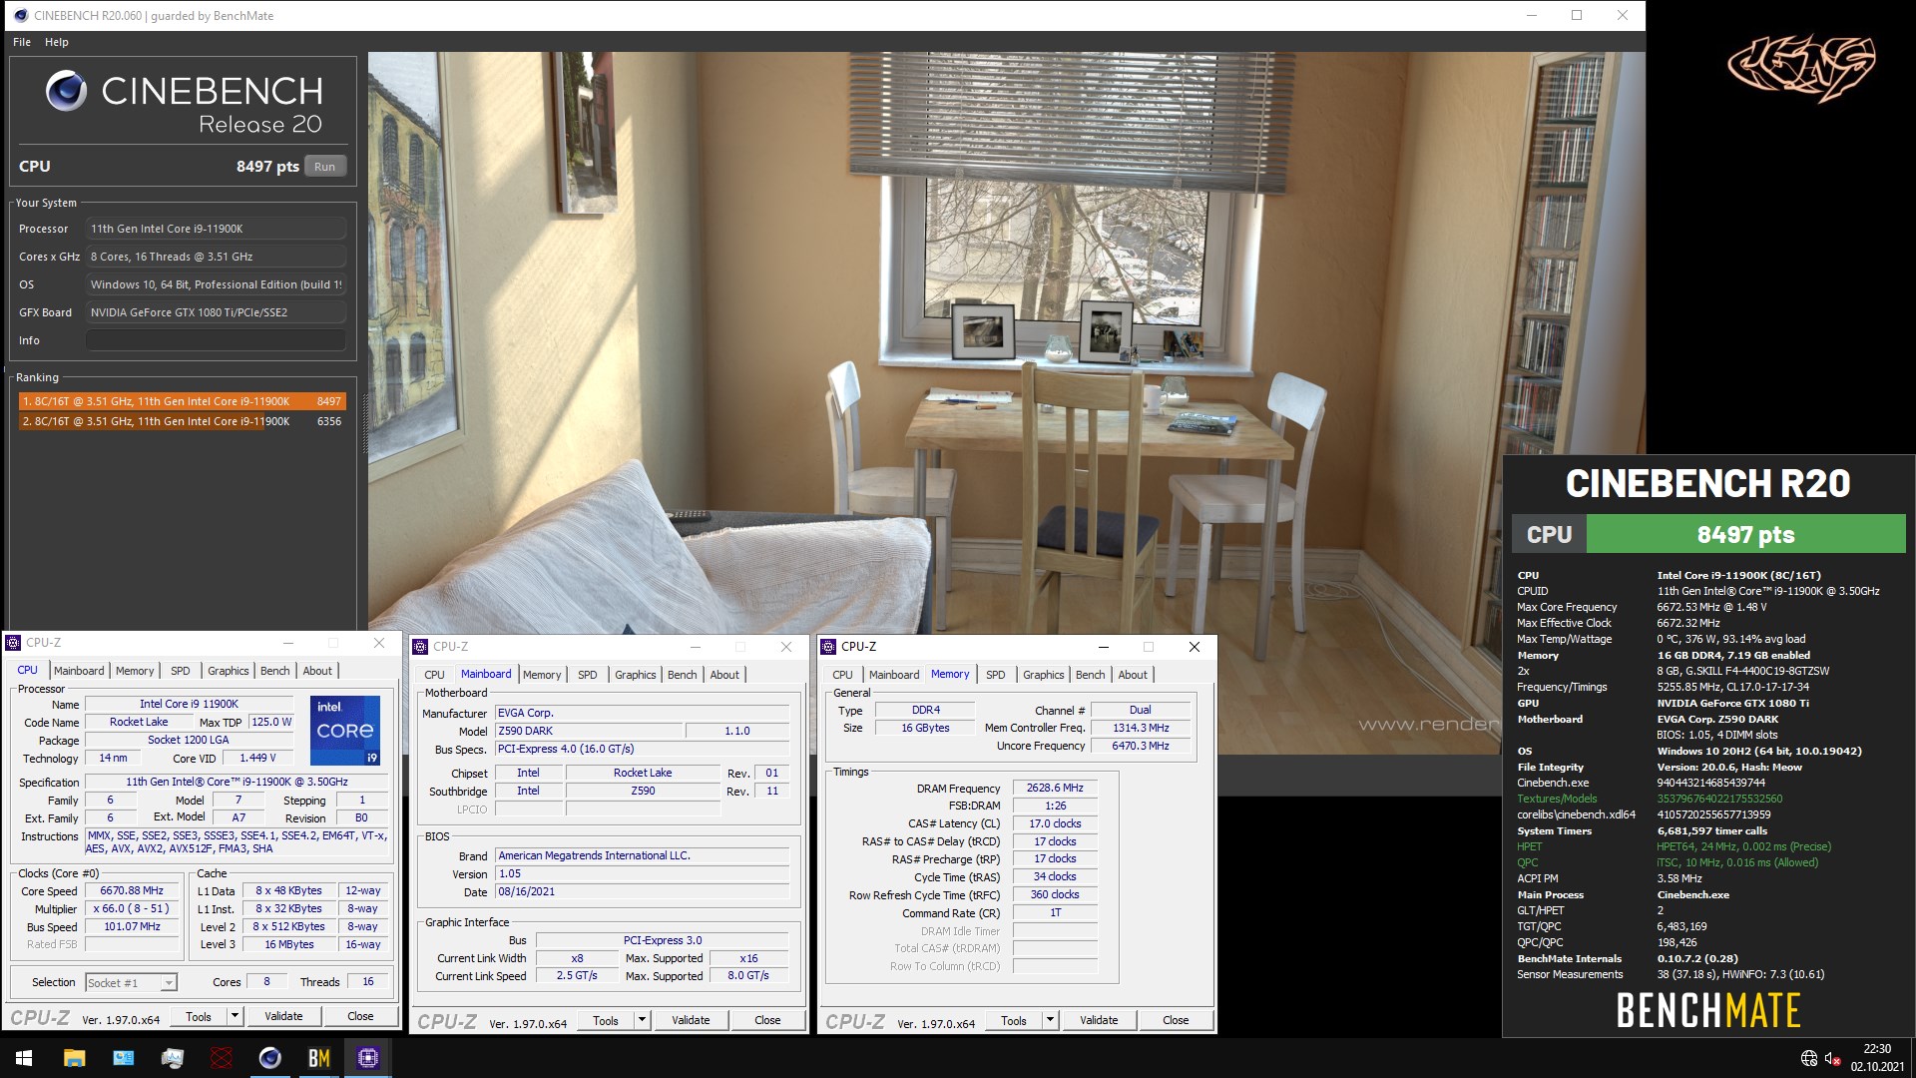The height and width of the screenshot is (1078, 1916).
Task: Switch to CPU tab in middle CPU-Z window
Action: [x=434, y=675]
